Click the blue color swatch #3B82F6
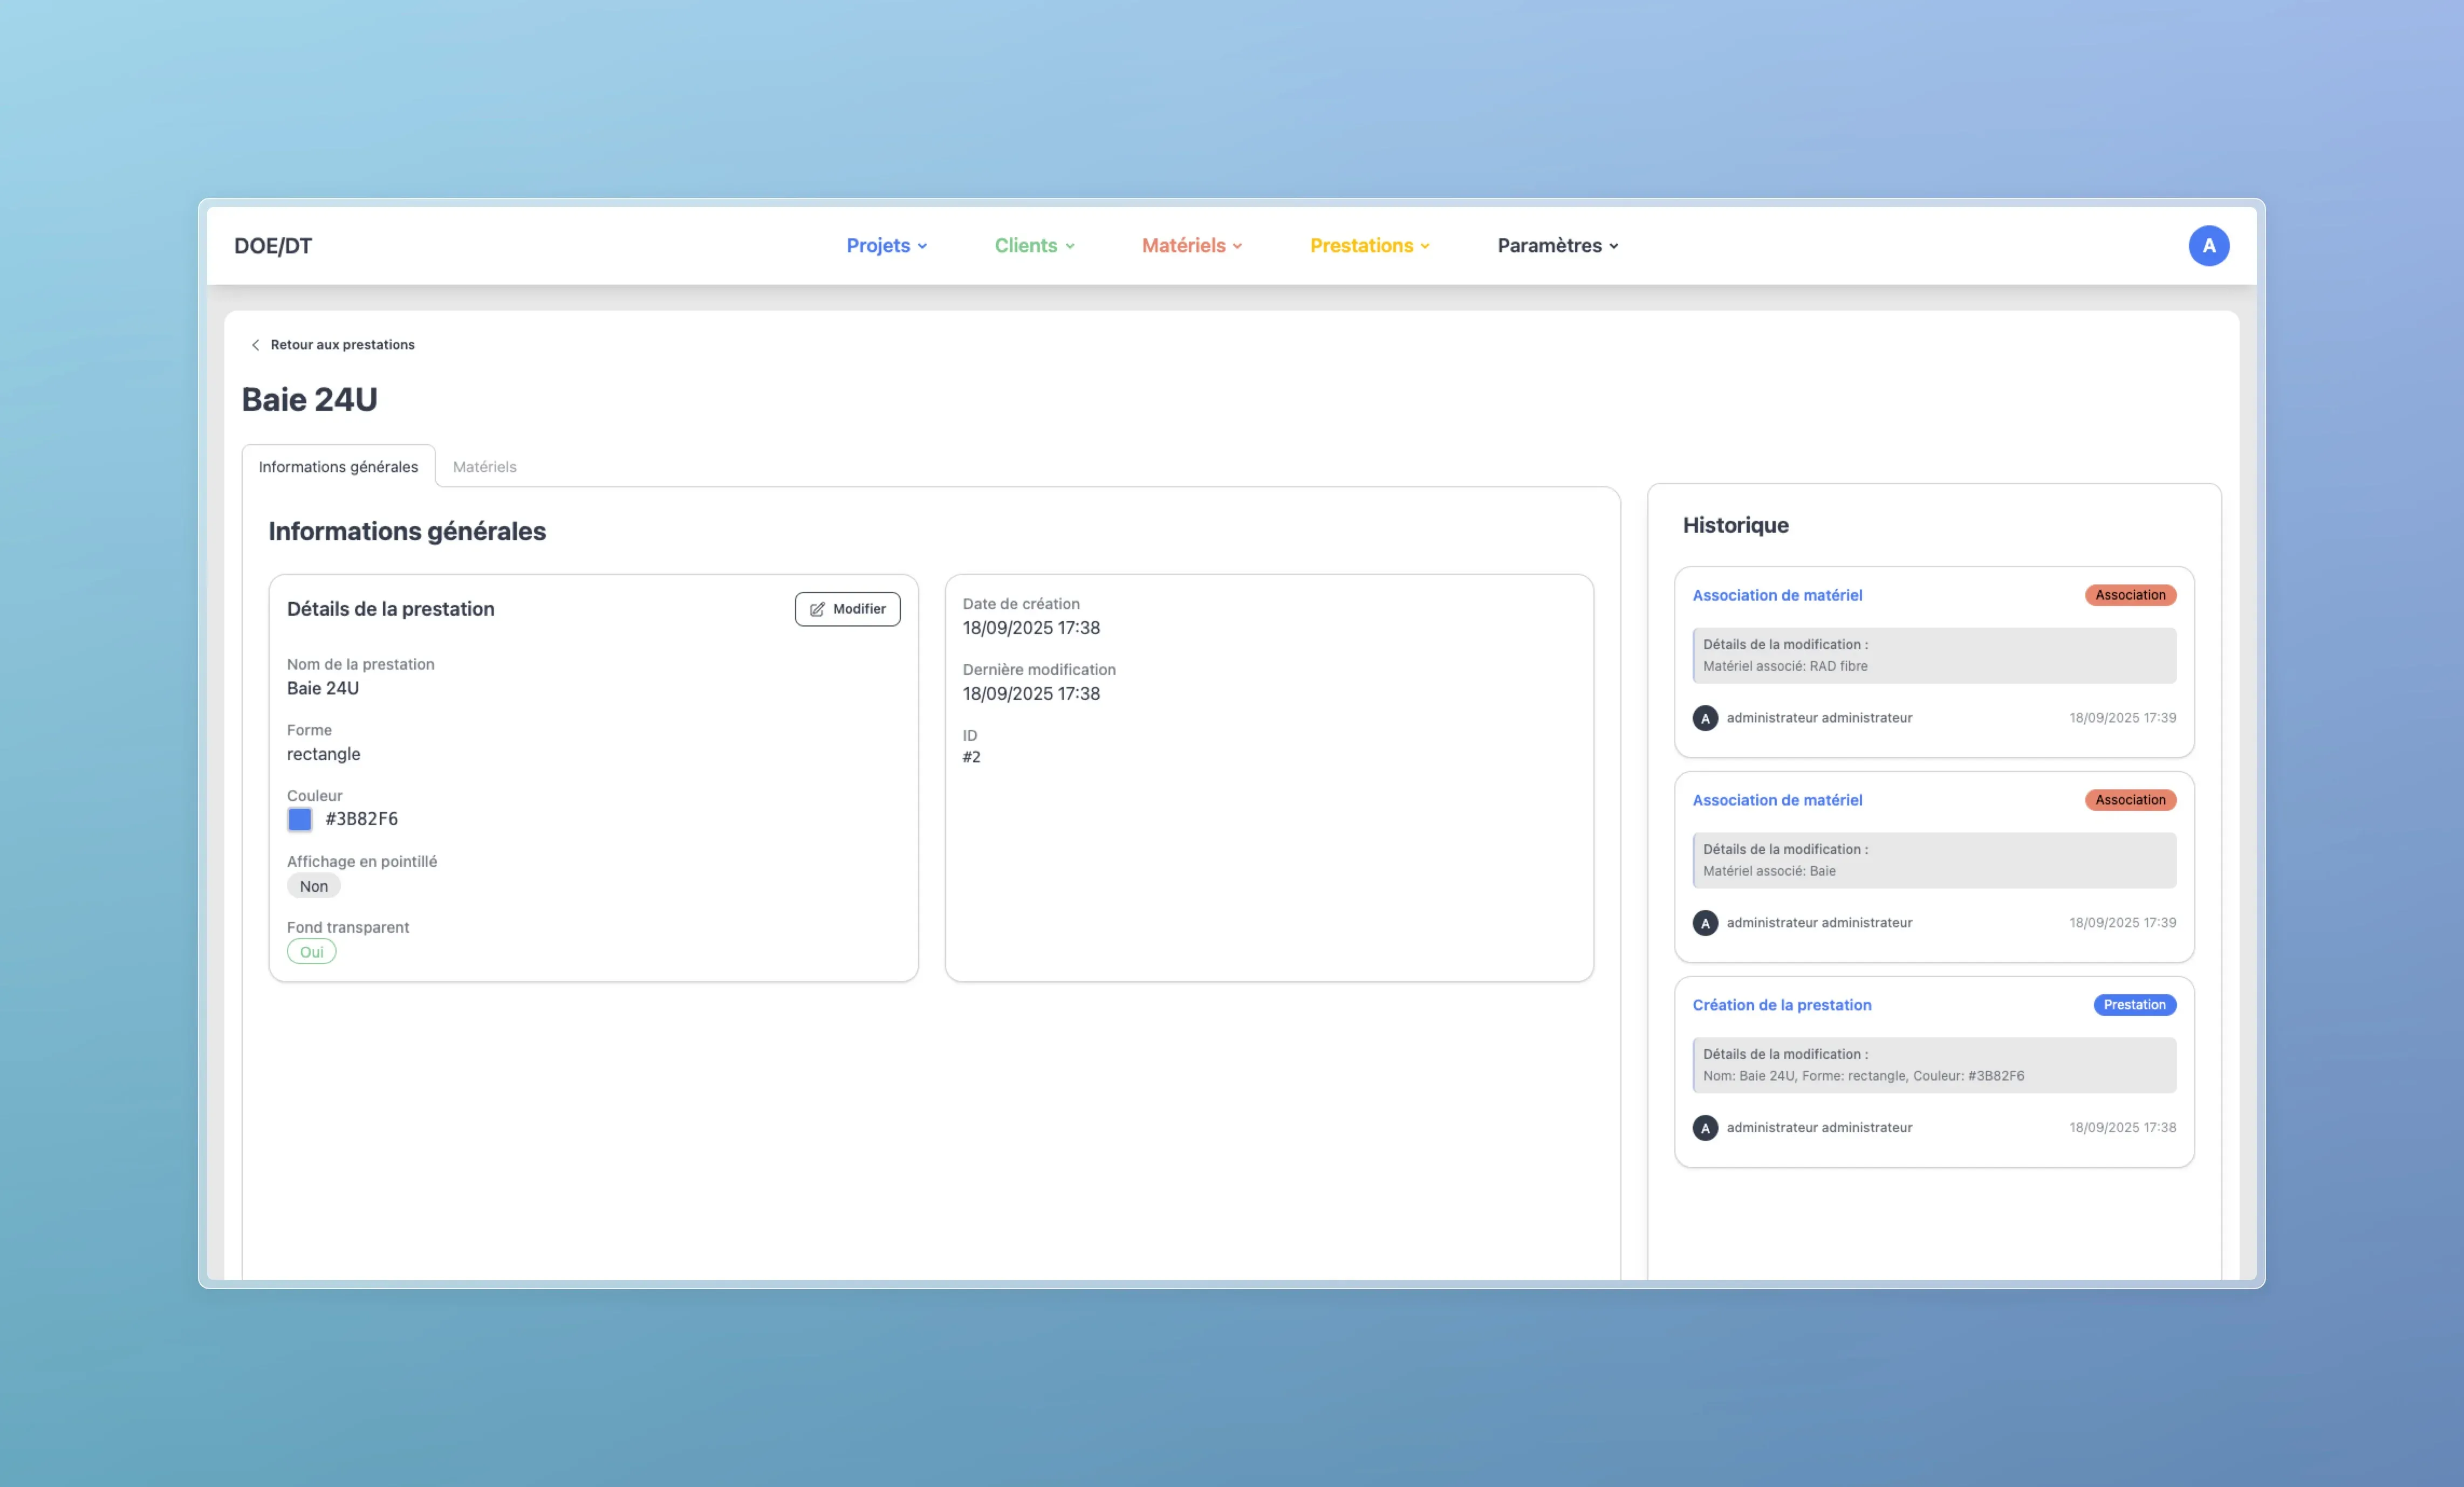Screen dimensions: 2464x1487 coord(300,820)
